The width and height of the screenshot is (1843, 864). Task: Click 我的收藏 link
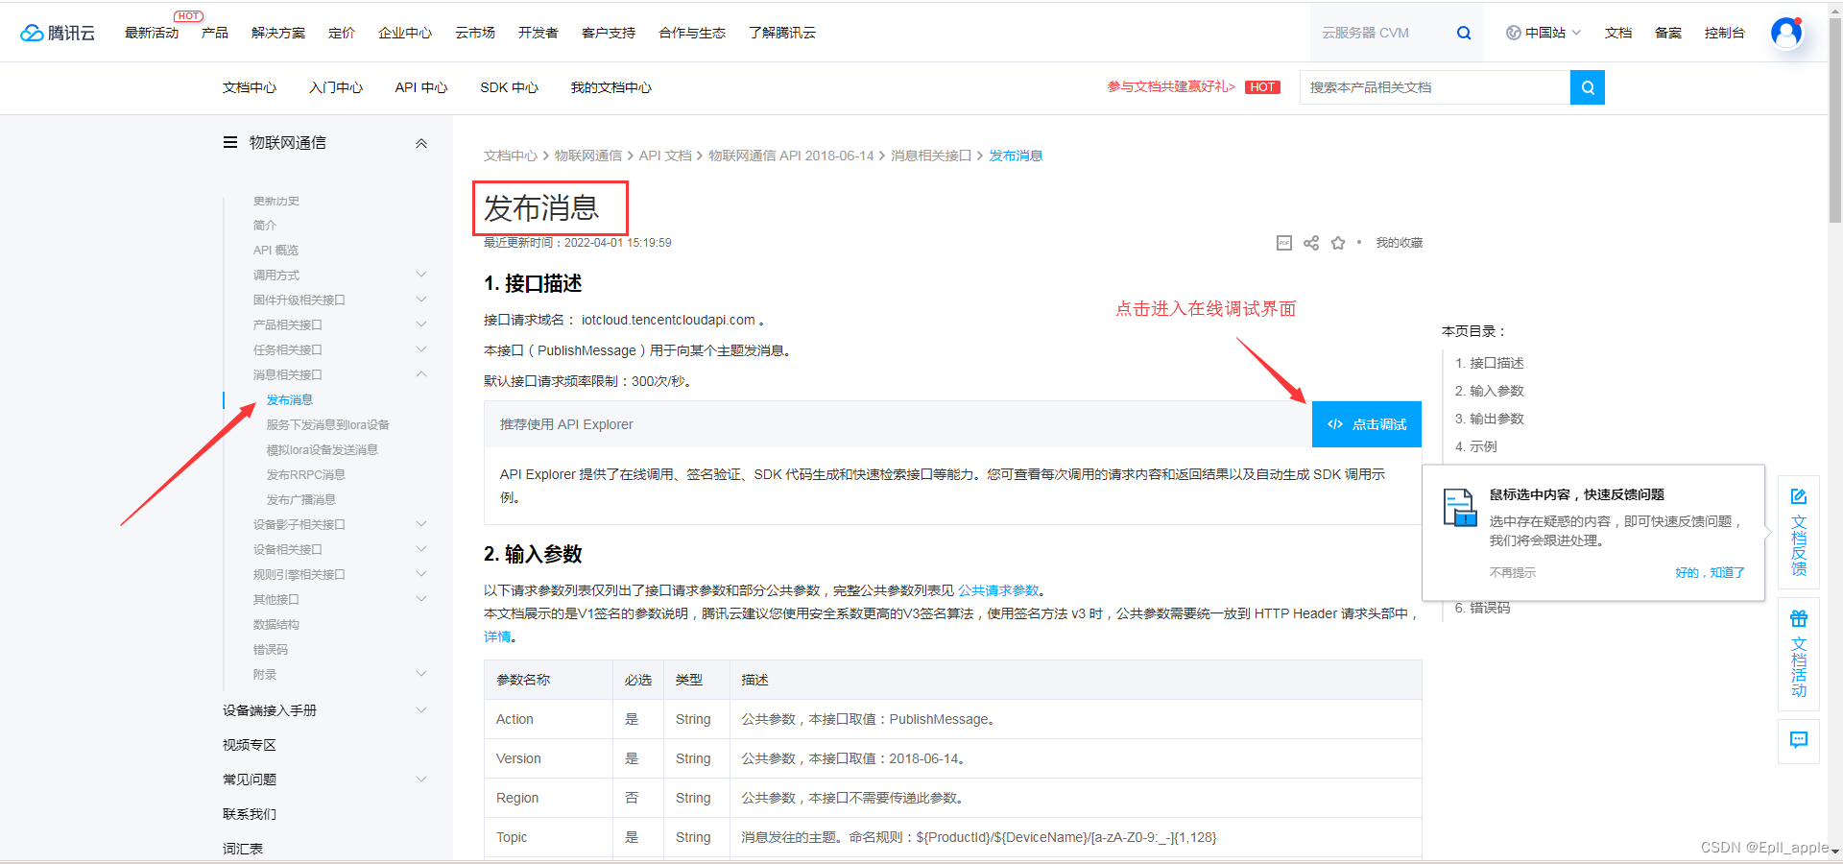pyautogui.click(x=1400, y=243)
